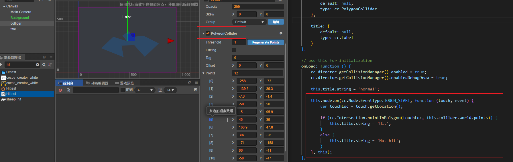This screenshot has width=513, height=162.
Task: Enable the PolygonCollider component checkbox
Action: tap(208, 33)
